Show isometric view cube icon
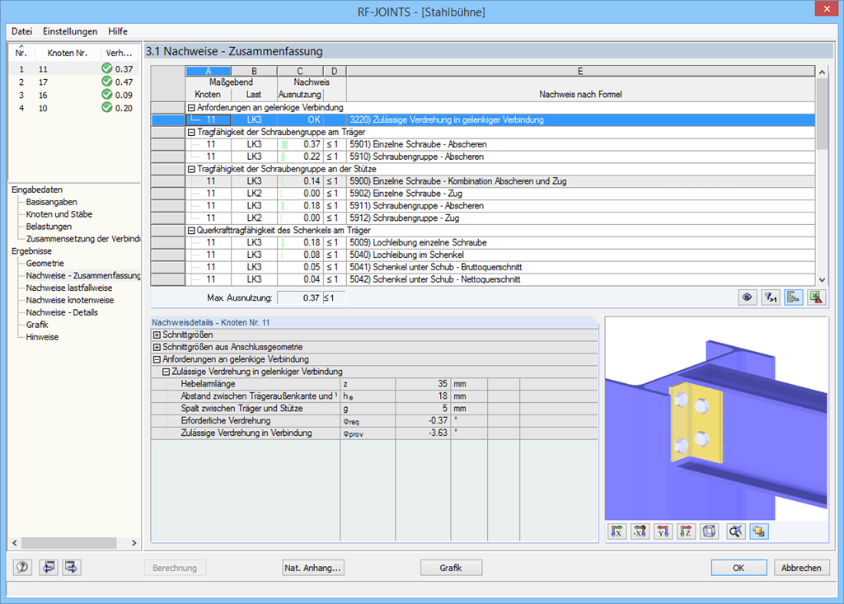This screenshot has width=844, height=604. point(710,531)
